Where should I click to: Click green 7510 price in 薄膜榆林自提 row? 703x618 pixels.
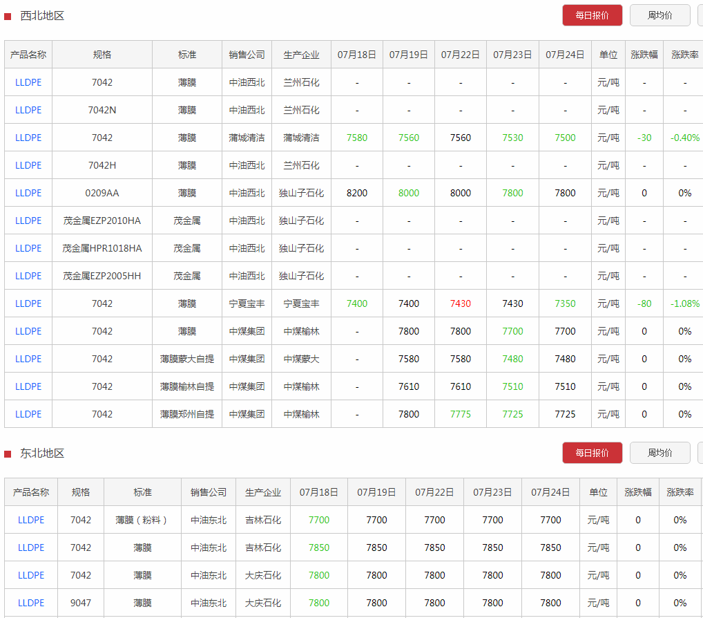click(x=512, y=386)
